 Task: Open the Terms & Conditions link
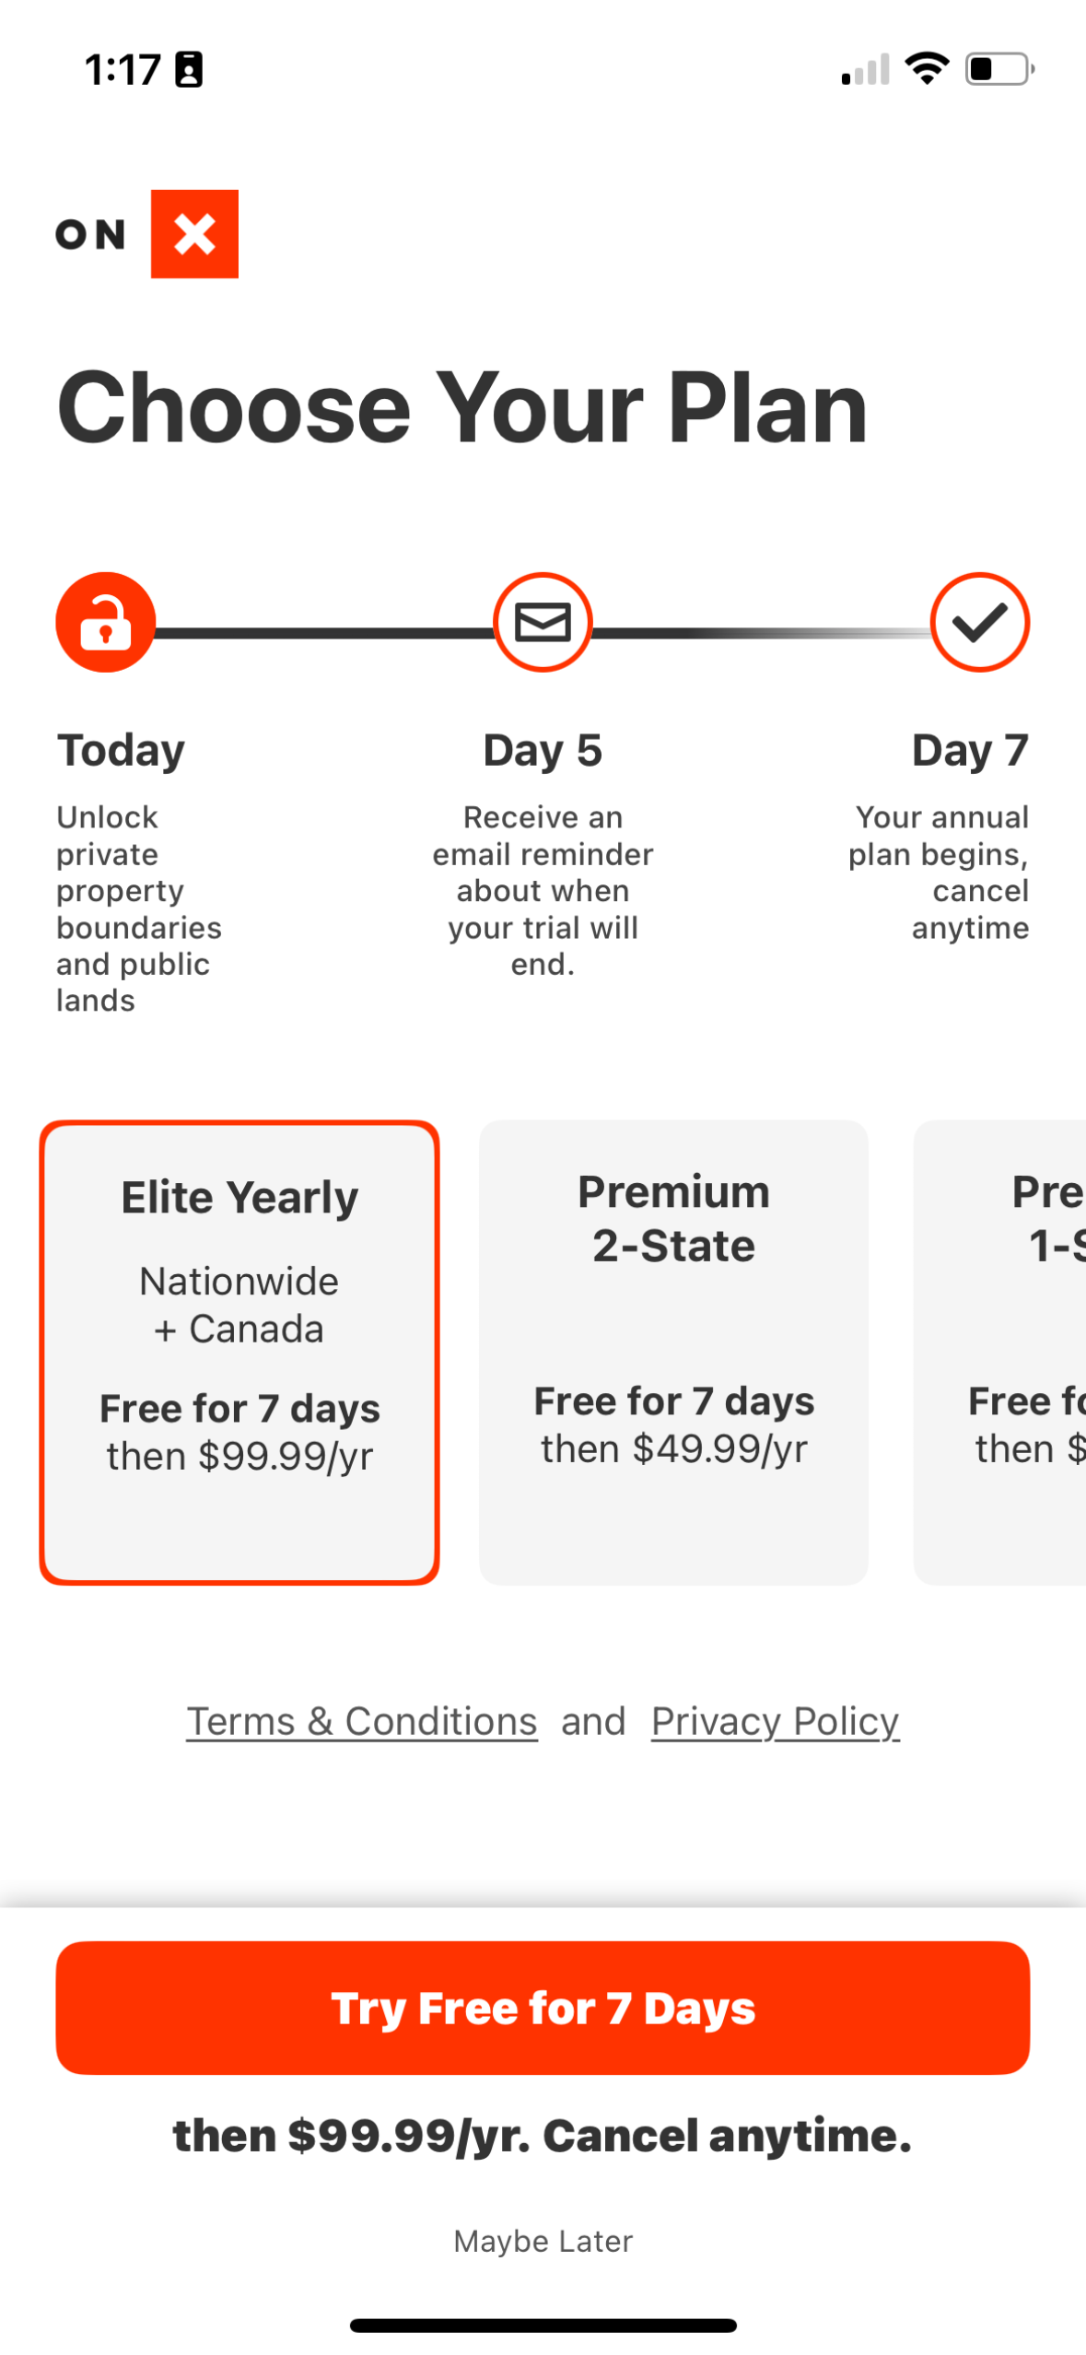tap(362, 1720)
